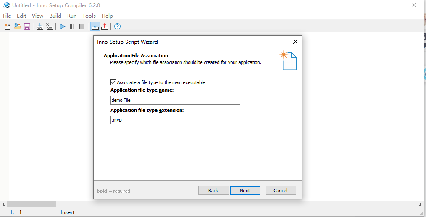Open the Tools menu

pyautogui.click(x=89, y=16)
